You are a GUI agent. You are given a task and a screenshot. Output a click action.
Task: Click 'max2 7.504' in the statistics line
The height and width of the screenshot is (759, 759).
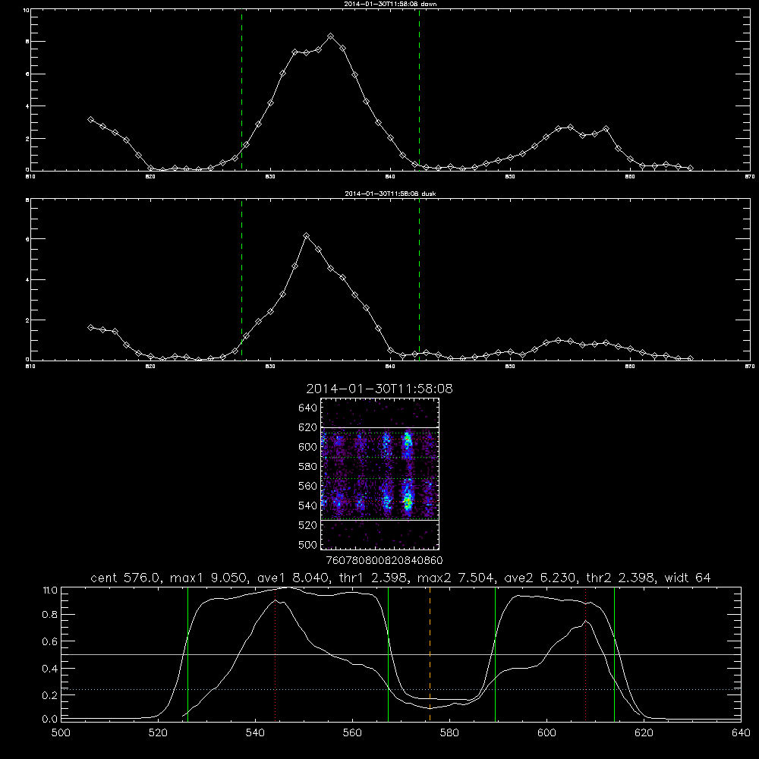click(x=456, y=578)
